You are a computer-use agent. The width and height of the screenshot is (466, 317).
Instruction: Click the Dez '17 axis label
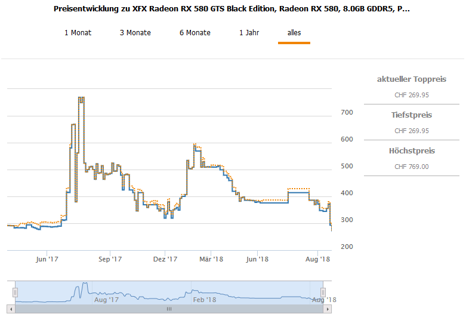coord(165,259)
